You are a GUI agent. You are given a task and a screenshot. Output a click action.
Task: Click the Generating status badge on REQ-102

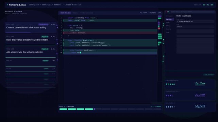pyautogui.click(x=44, y=24)
